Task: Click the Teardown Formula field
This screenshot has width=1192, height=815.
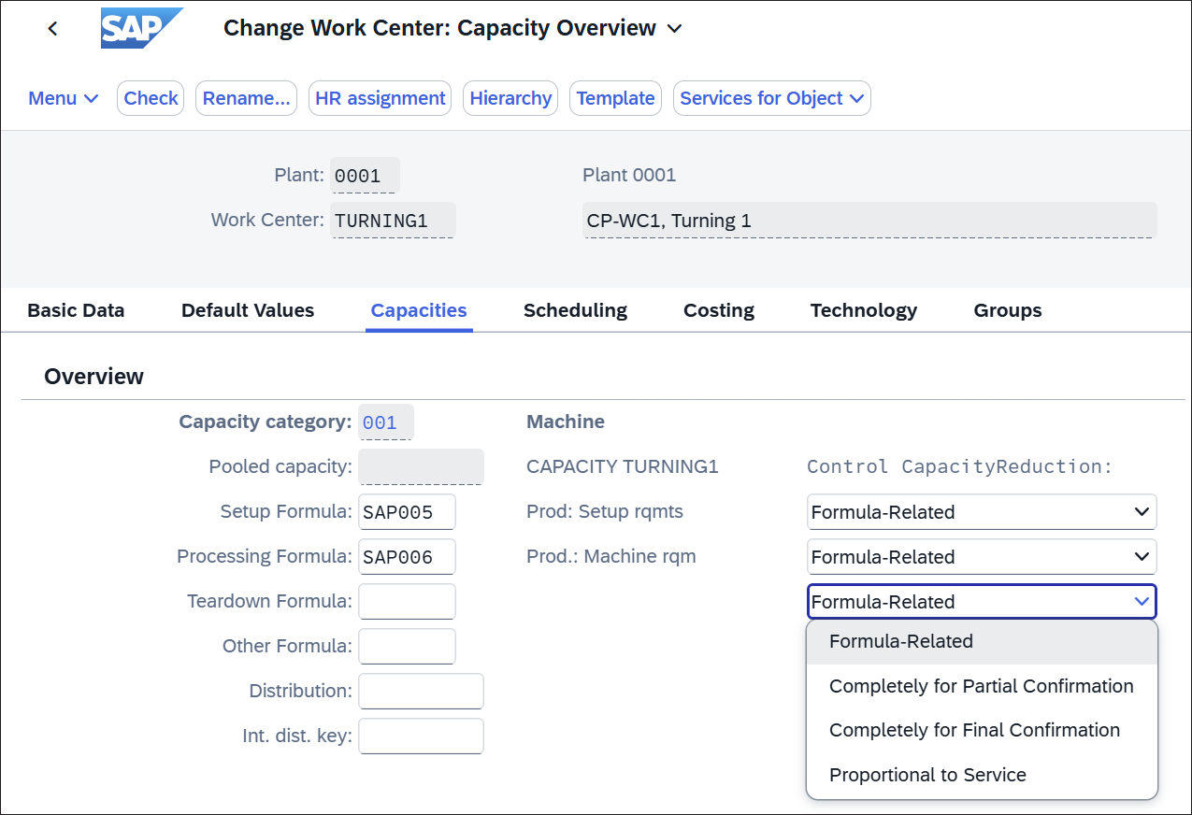Action: [408, 602]
